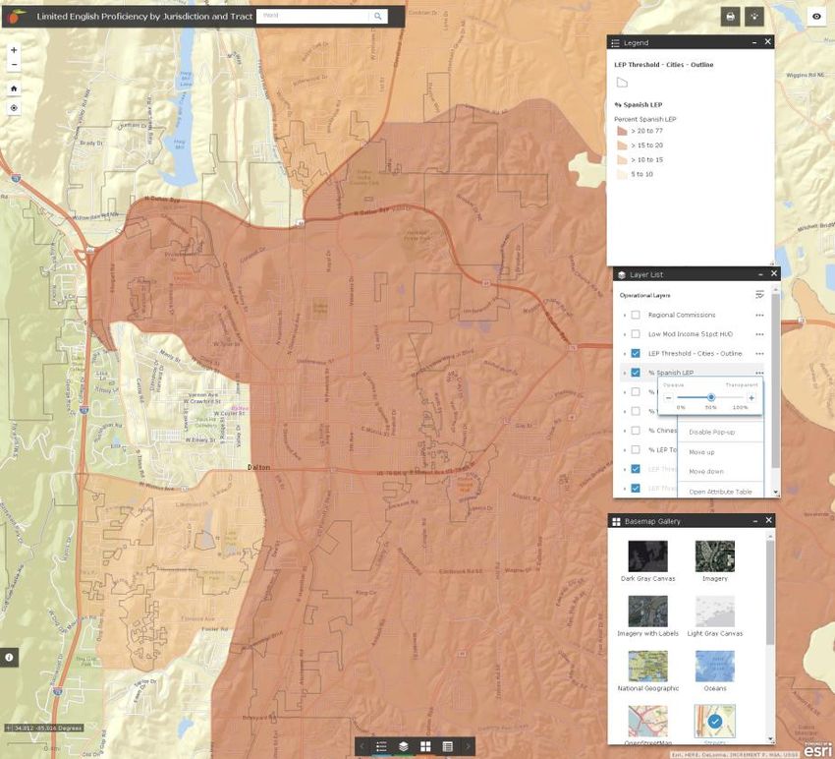Go to the default map extent home
The image size is (835, 759).
point(14,88)
